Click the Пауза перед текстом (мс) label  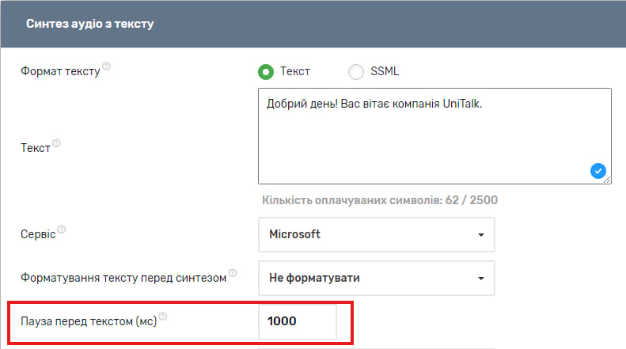(89, 323)
